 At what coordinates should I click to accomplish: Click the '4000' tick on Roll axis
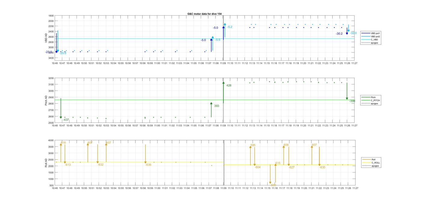pyautogui.click(x=51, y=140)
